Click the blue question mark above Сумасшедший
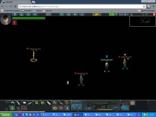 [x=107, y=57]
